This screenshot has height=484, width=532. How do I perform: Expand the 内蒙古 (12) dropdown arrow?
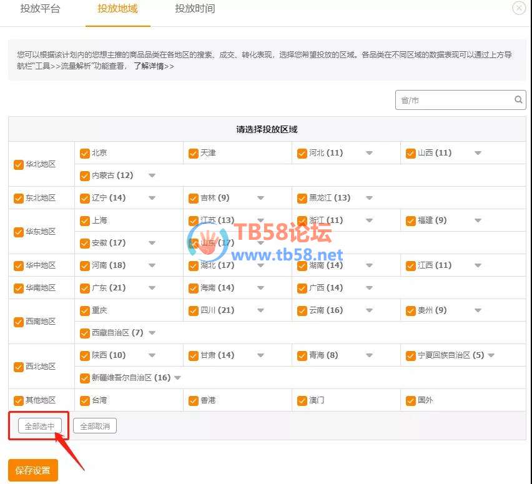click(x=152, y=175)
